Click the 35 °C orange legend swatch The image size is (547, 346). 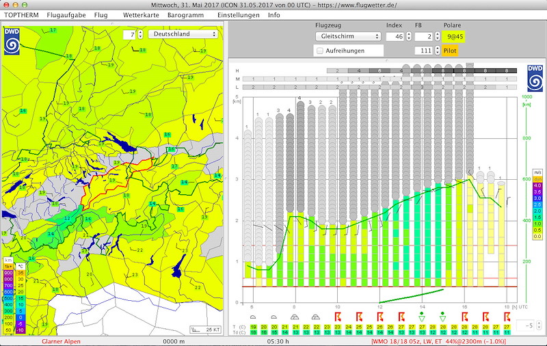[x=21, y=273]
